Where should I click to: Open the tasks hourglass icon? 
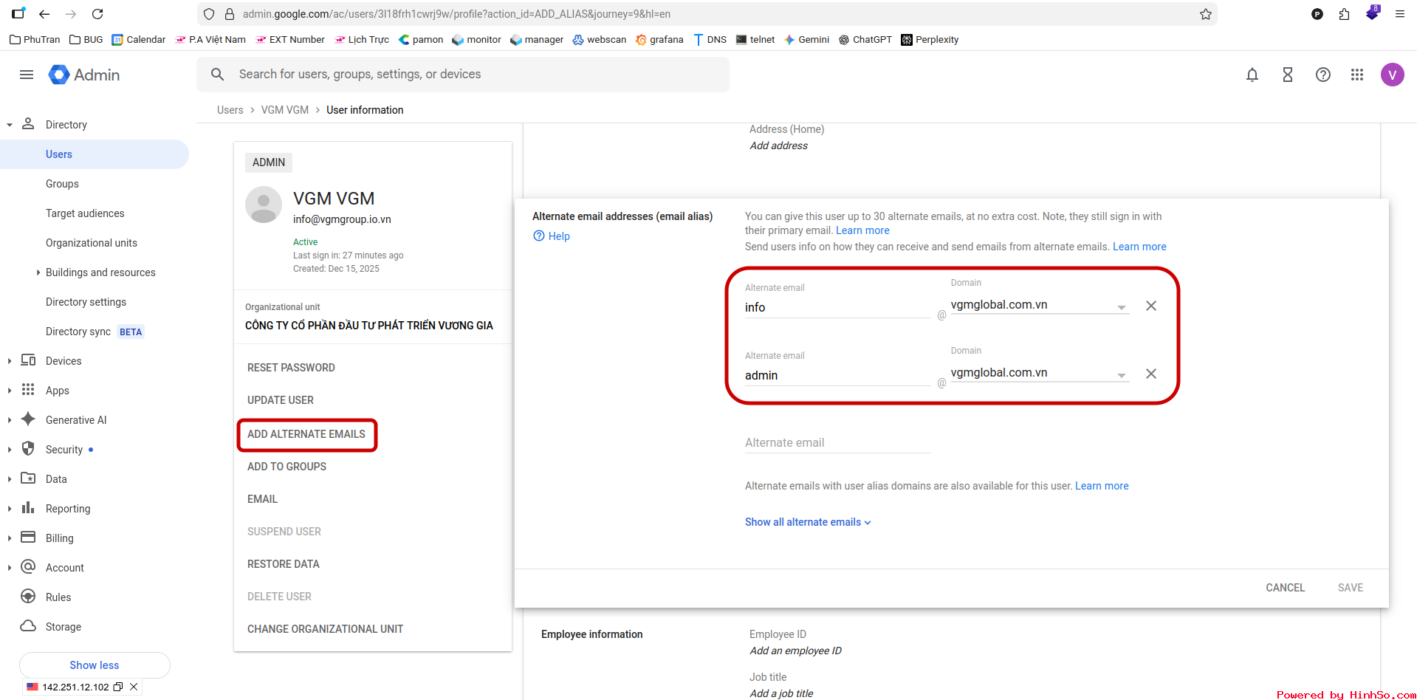point(1288,75)
